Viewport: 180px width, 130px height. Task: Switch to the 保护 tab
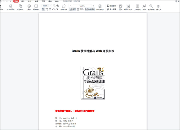click(50, 1)
